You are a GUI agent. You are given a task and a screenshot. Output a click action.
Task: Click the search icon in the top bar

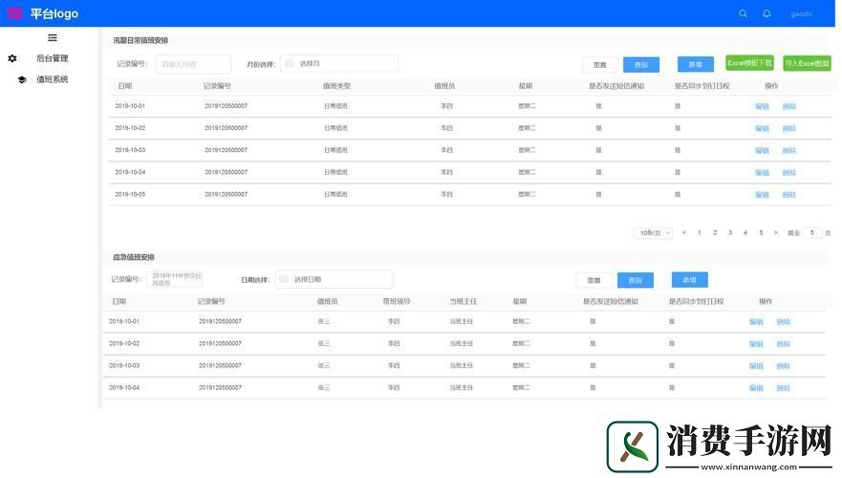(744, 13)
